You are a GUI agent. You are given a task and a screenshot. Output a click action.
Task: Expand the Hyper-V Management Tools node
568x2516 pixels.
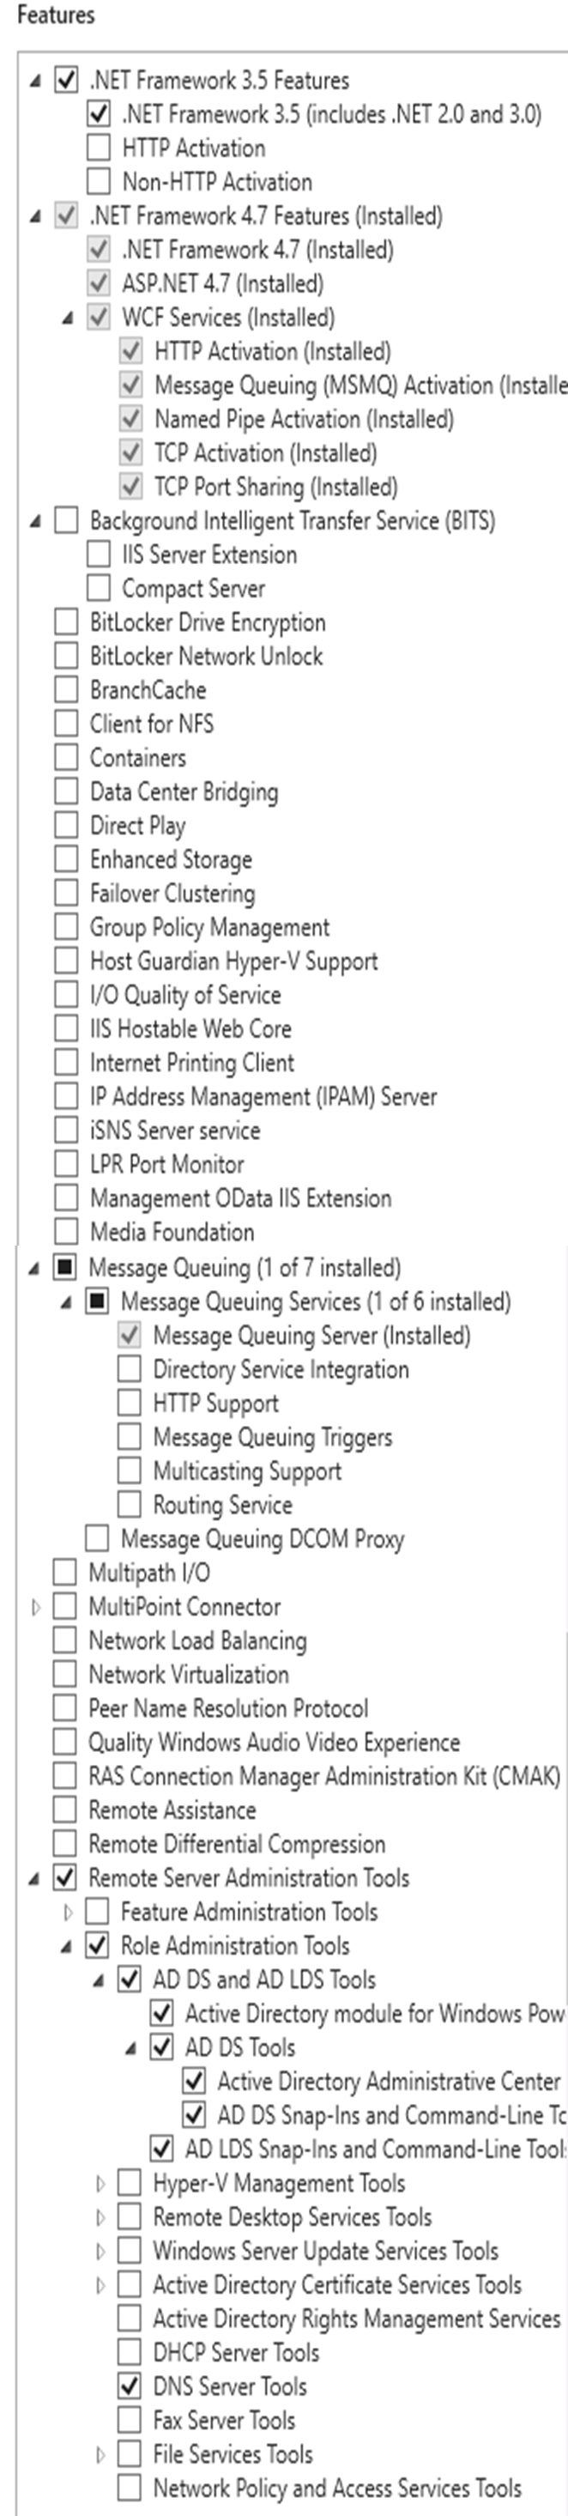[x=100, y=2183]
